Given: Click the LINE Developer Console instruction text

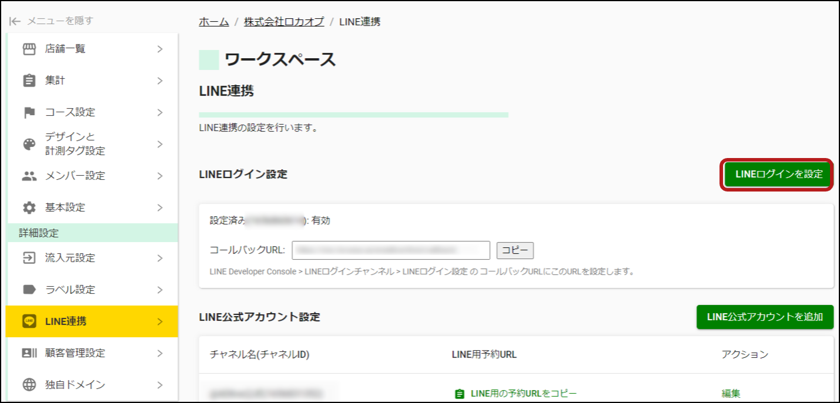Looking at the screenshot, I should pos(422,272).
